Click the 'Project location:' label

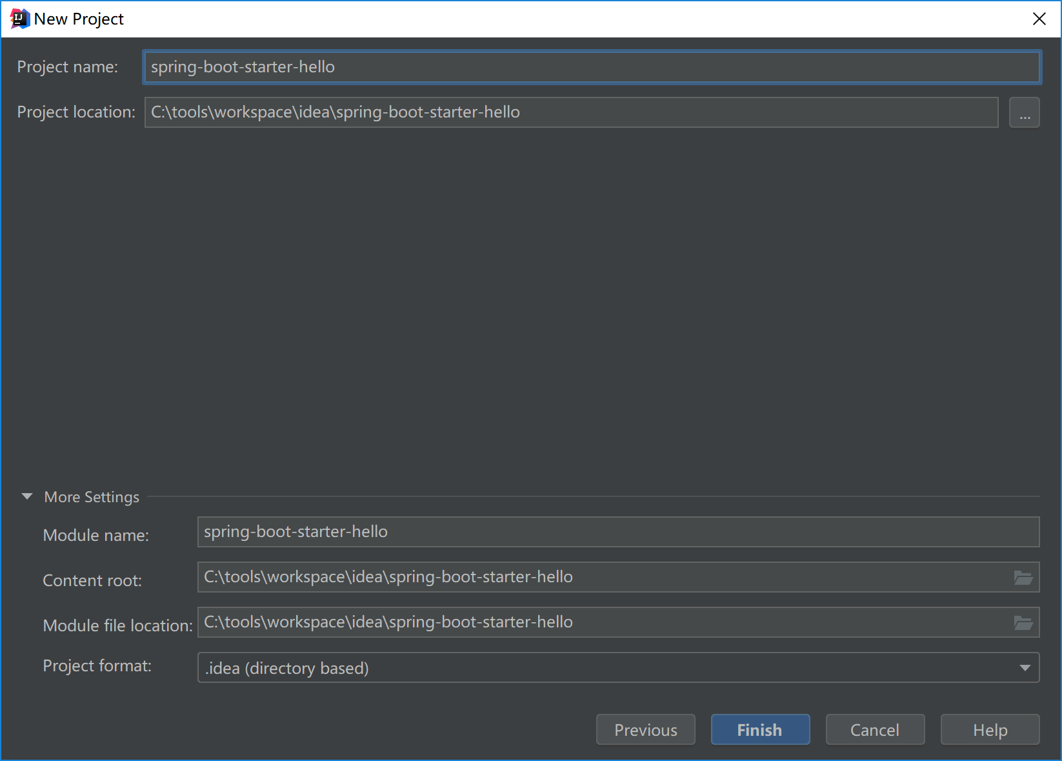tap(76, 112)
